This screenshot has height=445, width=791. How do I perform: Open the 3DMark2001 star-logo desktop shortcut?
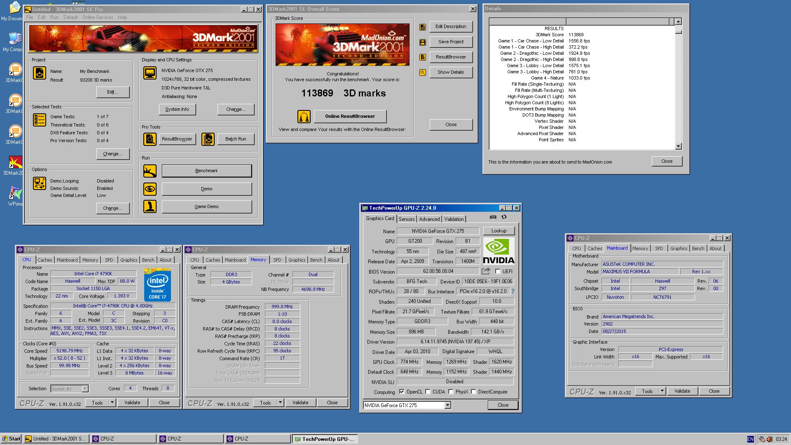[15, 165]
